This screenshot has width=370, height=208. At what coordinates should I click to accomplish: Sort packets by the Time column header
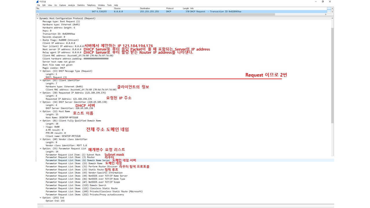tap(99, 8)
